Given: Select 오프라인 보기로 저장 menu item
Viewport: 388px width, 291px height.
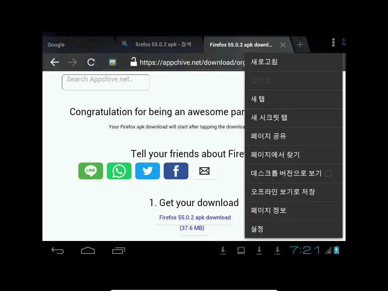Looking at the screenshot, I should (x=294, y=192).
